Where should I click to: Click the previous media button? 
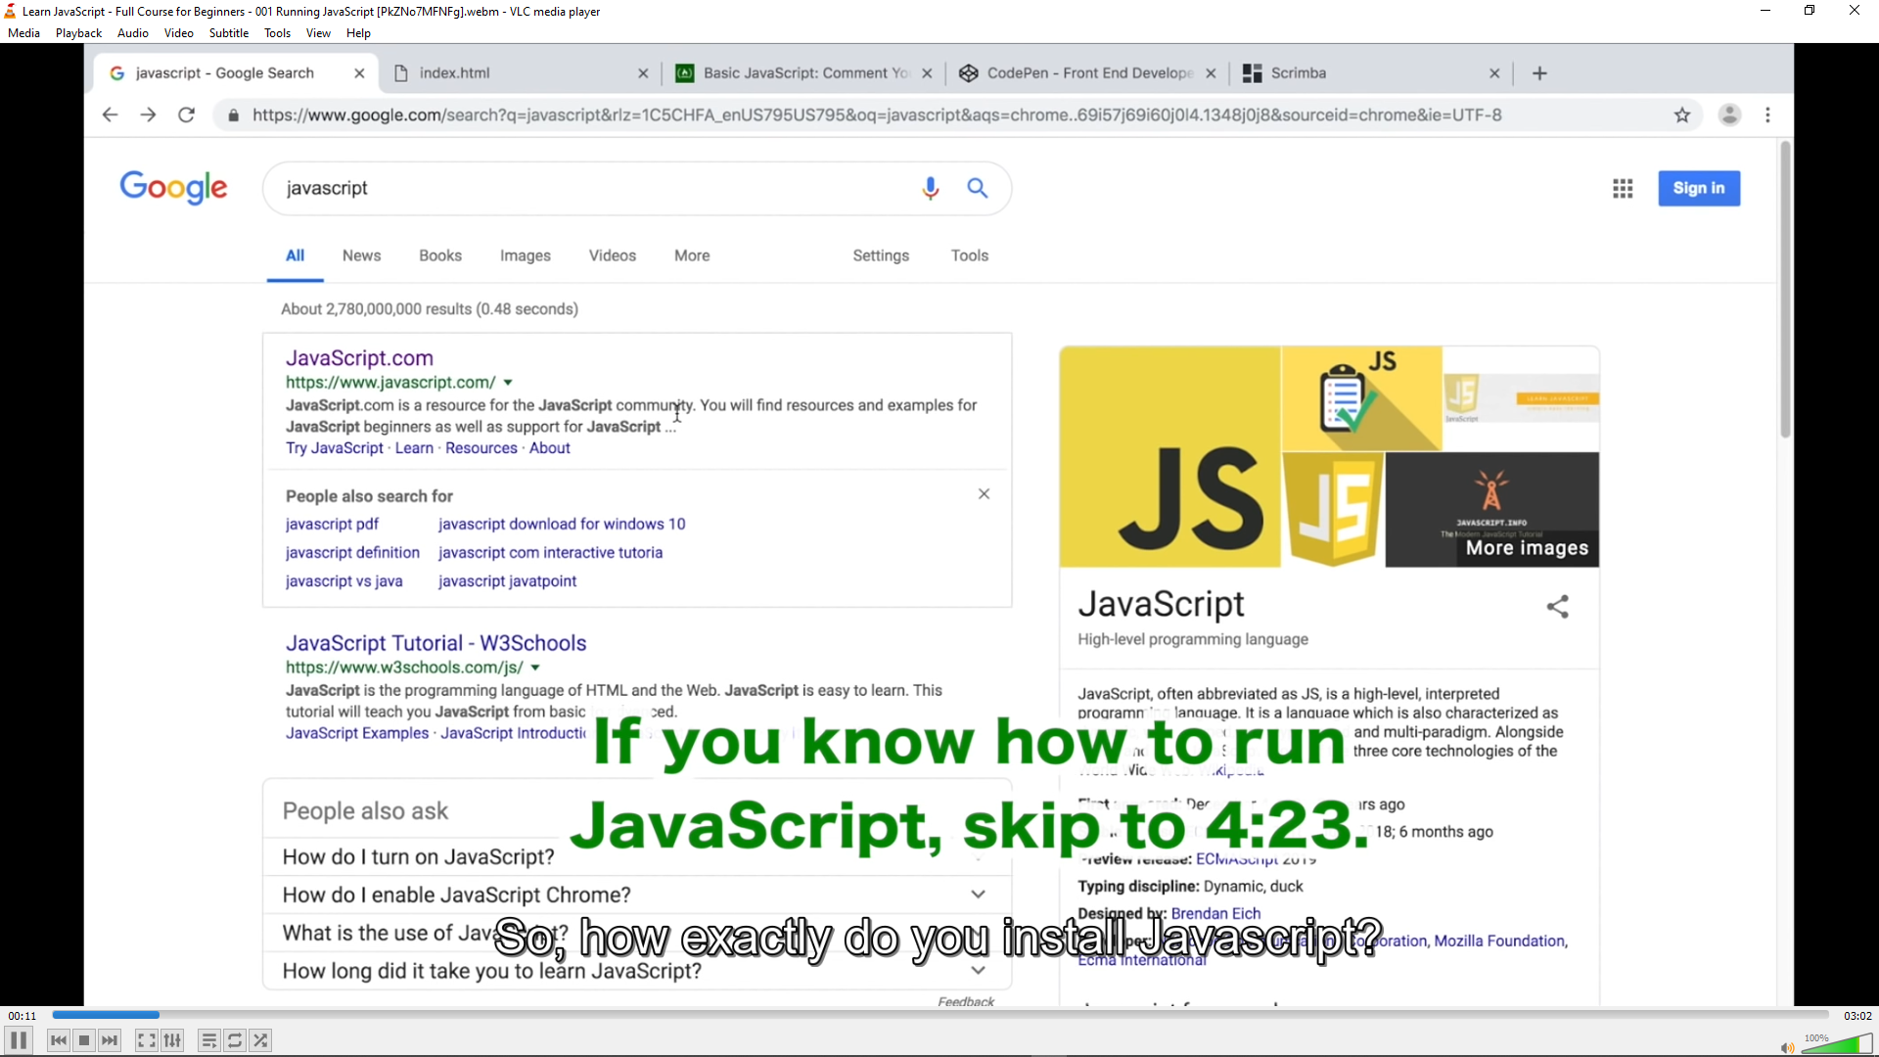(x=59, y=1040)
